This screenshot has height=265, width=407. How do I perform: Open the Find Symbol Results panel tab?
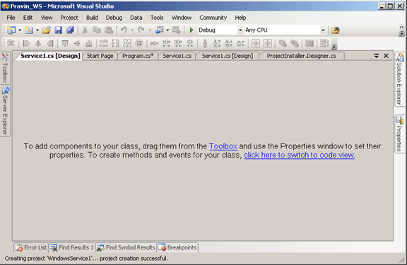[x=126, y=247]
